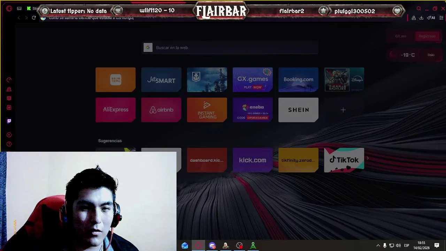Click the Temu speed dial tile

115,80
